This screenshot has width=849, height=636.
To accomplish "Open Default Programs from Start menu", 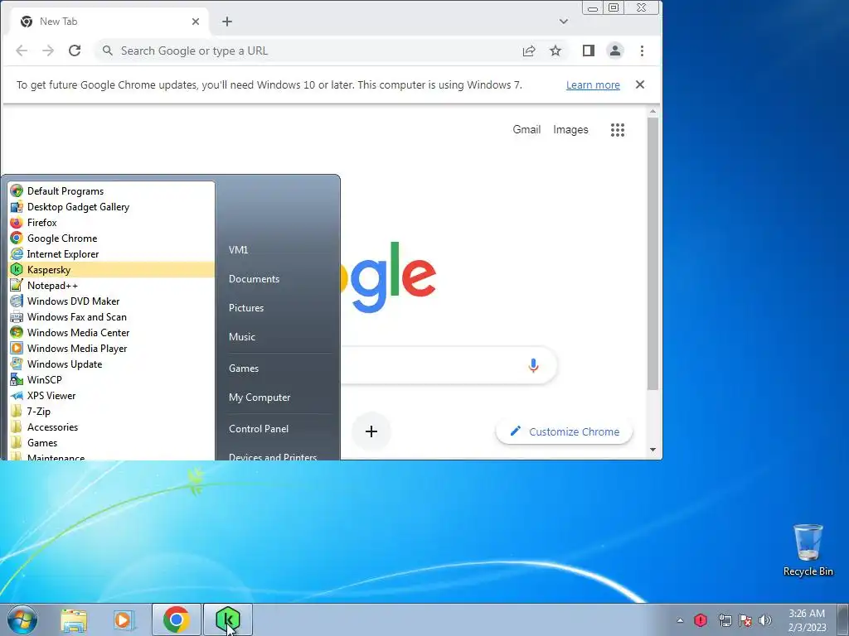I will (x=111, y=191).
